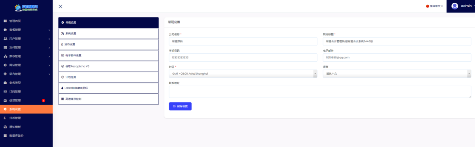475x147 pixels.
Task: Click the 推荐管理 icon in the sidebar
Action: click(x=5, y=56)
